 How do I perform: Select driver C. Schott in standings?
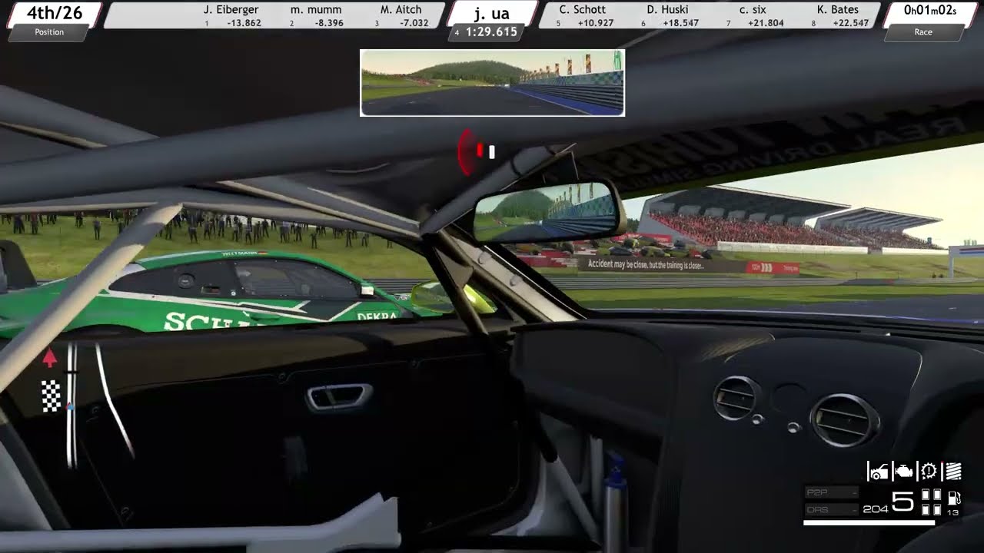[x=582, y=10]
